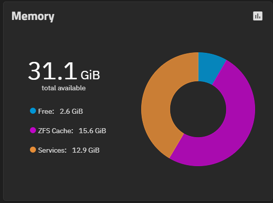Click the blue Free legend dot

pos(33,111)
